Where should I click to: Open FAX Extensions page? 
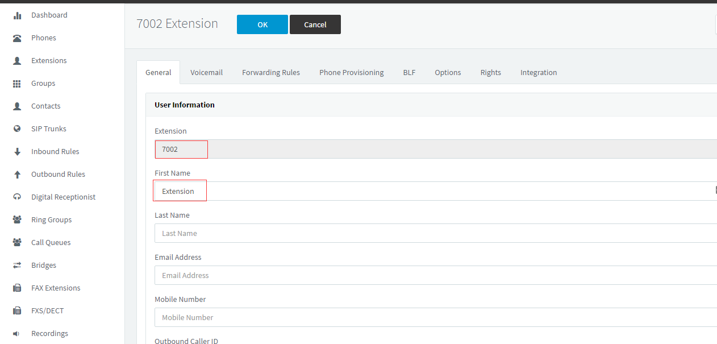click(56, 288)
